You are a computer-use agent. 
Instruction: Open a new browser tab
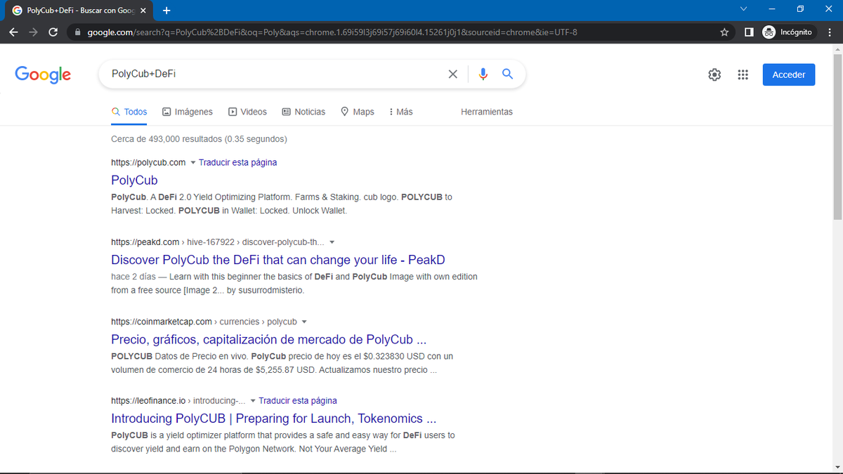tap(166, 11)
